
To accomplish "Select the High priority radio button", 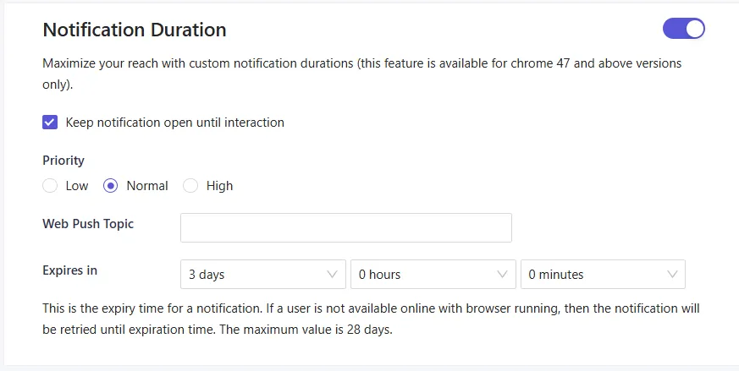I will coord(190,186).
